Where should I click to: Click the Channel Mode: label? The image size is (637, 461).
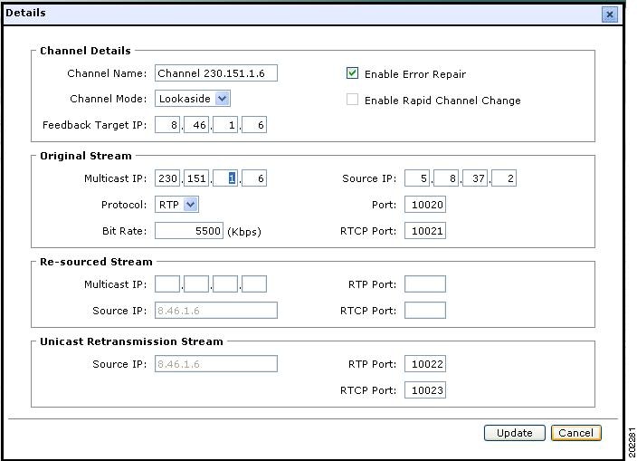108,99
